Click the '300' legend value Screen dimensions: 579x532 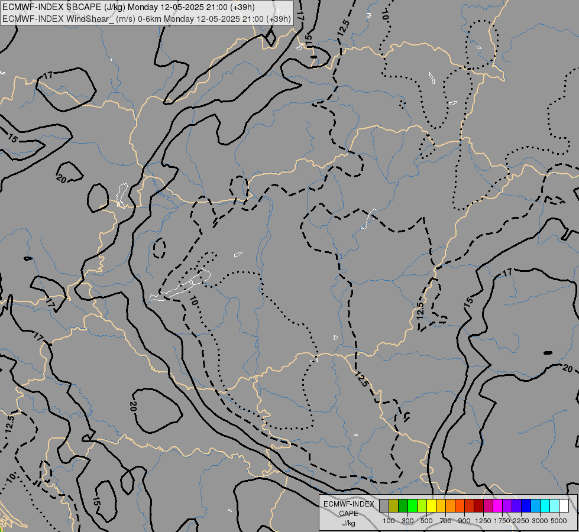click(x=407, y=521)
